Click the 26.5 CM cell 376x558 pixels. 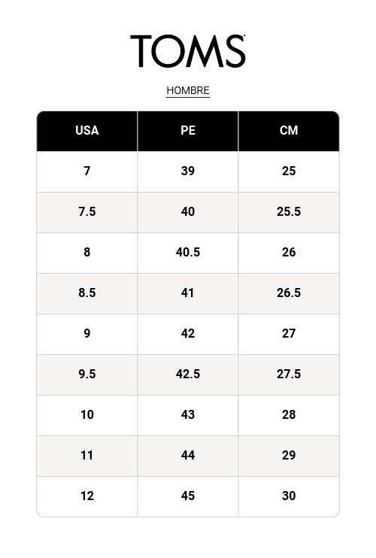click(289, 293)
